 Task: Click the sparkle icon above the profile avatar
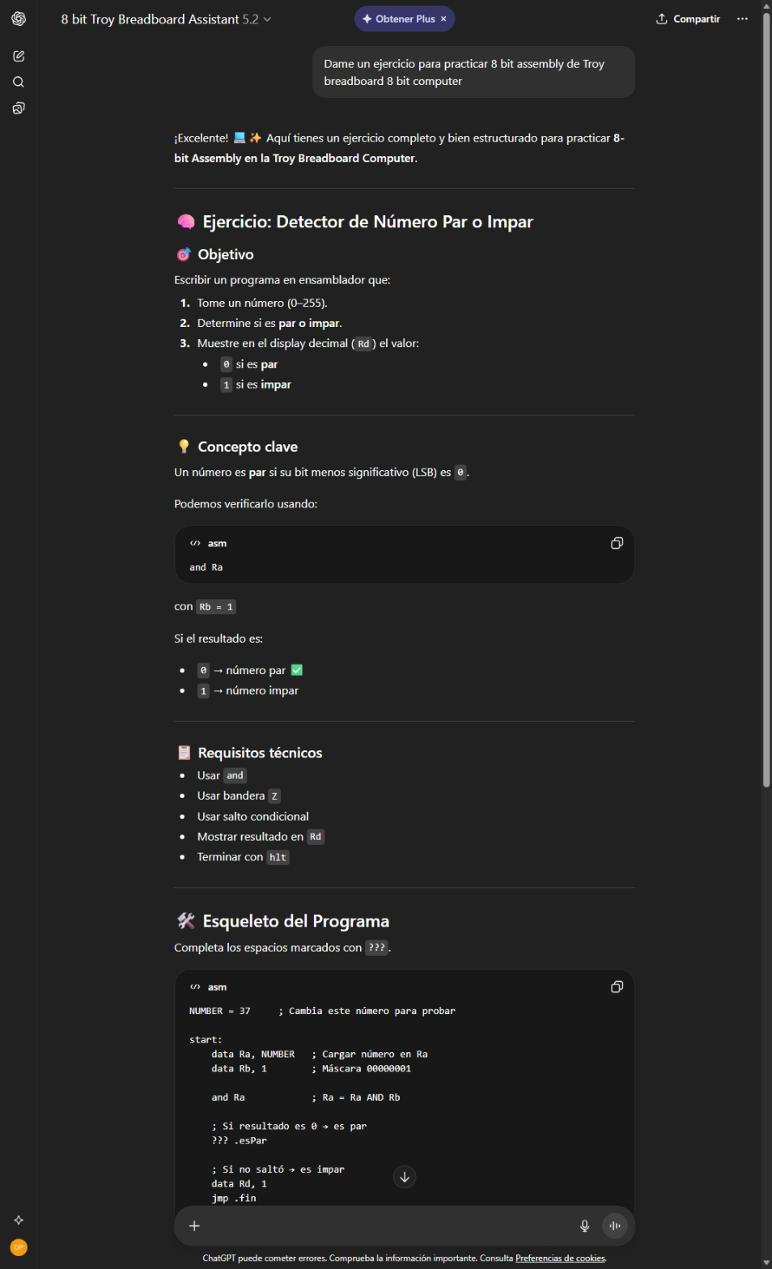[19, 1220]
